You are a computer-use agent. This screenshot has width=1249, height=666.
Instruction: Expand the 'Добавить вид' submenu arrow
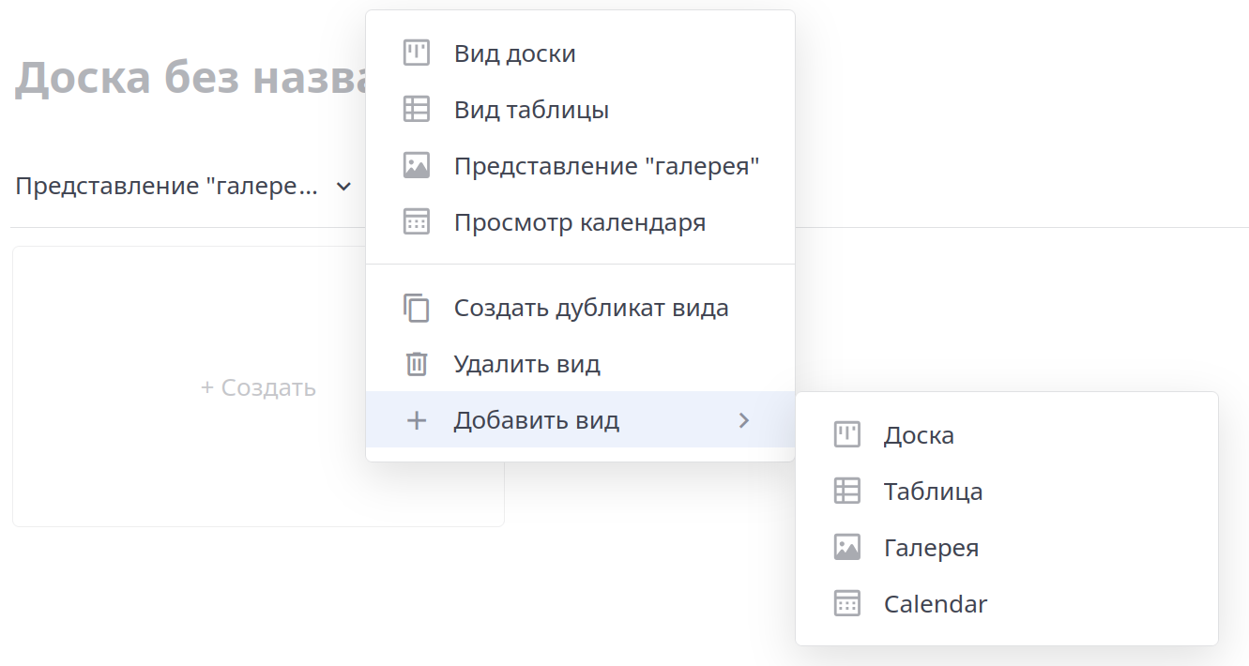(744, 420)
